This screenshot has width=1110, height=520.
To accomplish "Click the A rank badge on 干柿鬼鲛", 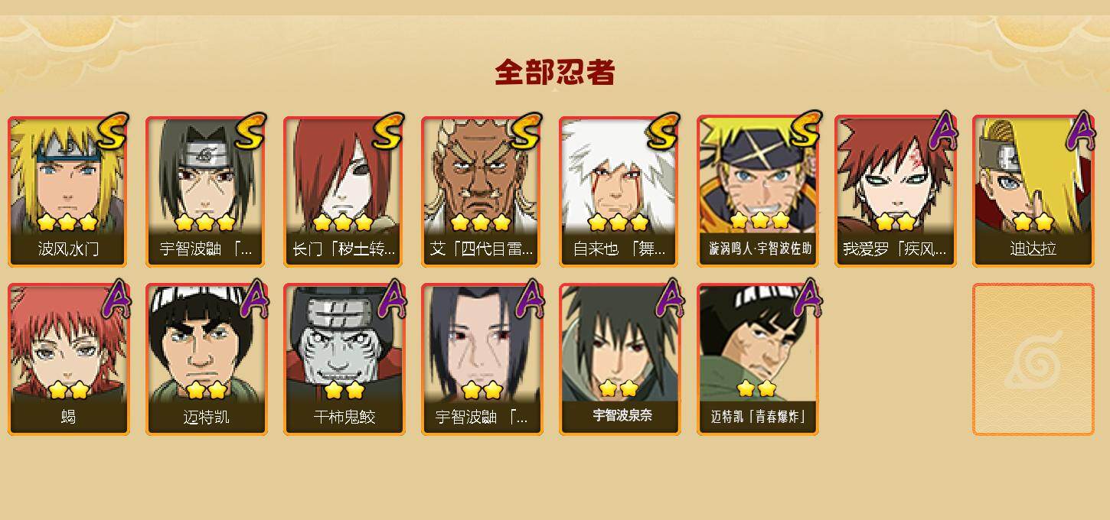I will click(x=392, y=299).
